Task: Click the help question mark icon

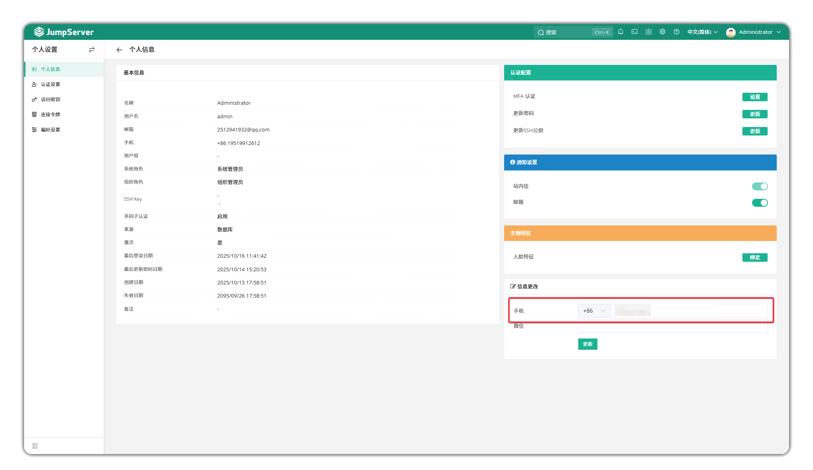Action: tap(676, 32)
